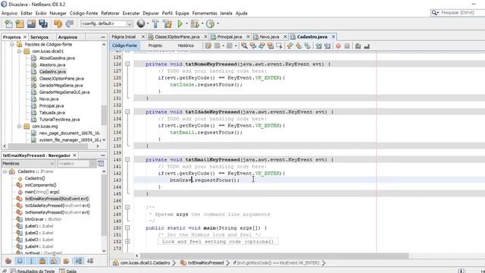This screenshot has width=485, height=273.
Task: Click the Last Edit editor toolbar icon
Action: tap(208, 45)
